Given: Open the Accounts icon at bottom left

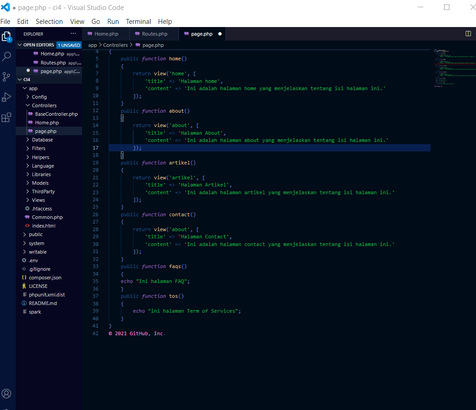Looking at the screenshot, I should click(7, 393).
